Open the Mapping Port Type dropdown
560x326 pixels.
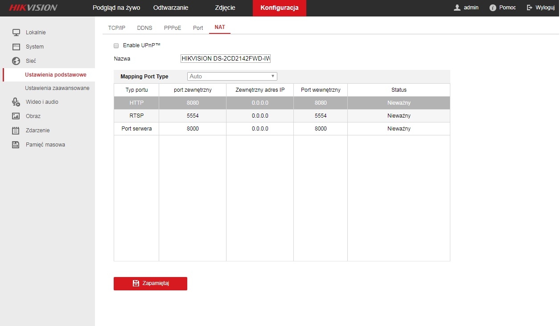tap(232, 76)
